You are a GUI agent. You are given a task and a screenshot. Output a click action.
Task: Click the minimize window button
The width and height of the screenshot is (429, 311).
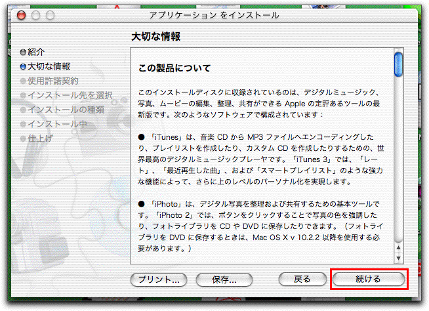pyautogui.click(x=35, y=15)
